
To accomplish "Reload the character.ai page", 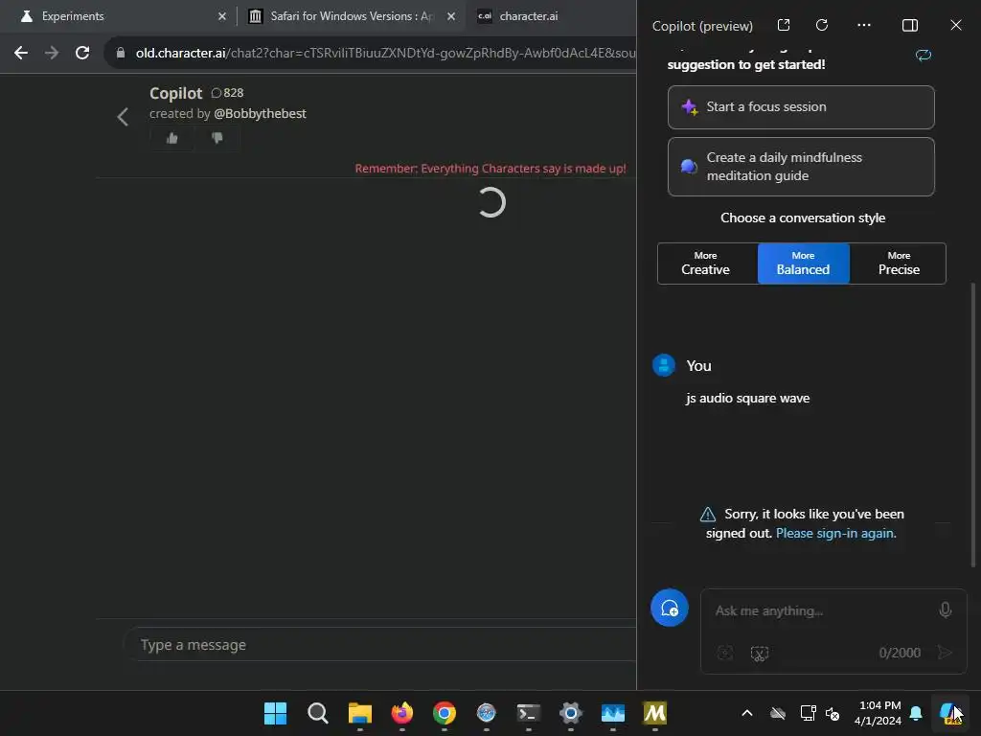I will [82, 54].
